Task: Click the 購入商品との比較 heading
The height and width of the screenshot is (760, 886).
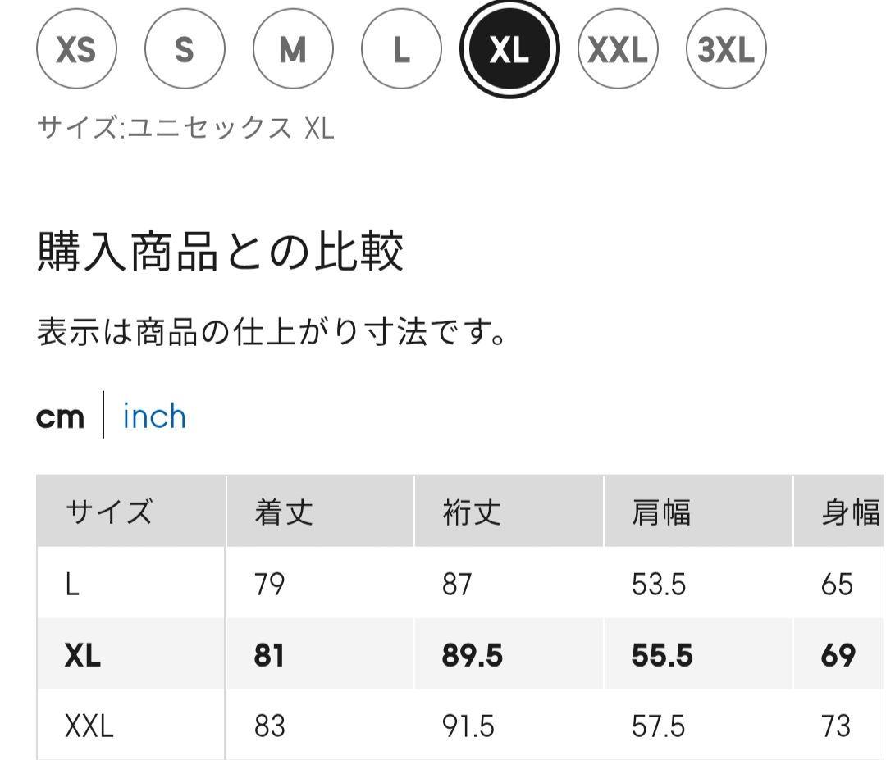Action: click(221, 253)
